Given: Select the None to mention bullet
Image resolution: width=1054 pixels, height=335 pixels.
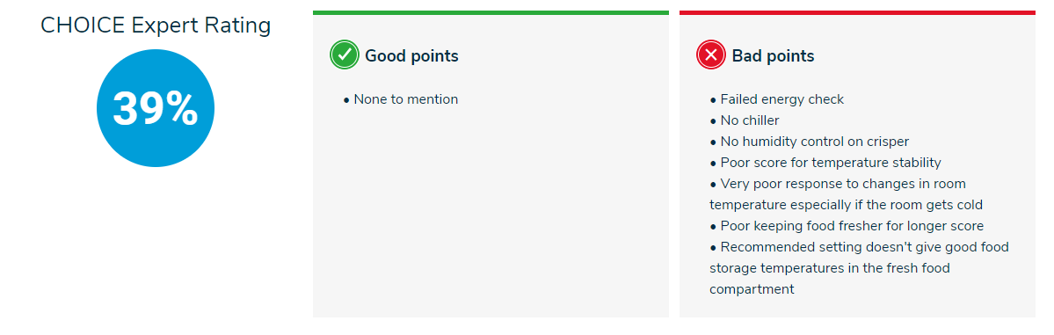Looking at the screenshot, I should [401, 99].
